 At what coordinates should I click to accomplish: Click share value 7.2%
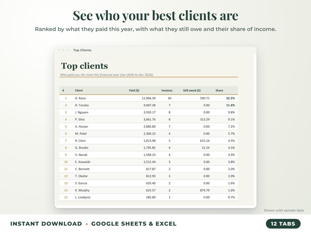[x=231, y=127]
